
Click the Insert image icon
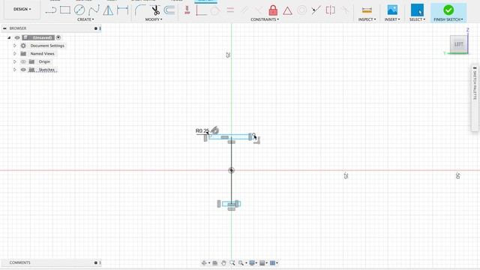click(392, 10)
